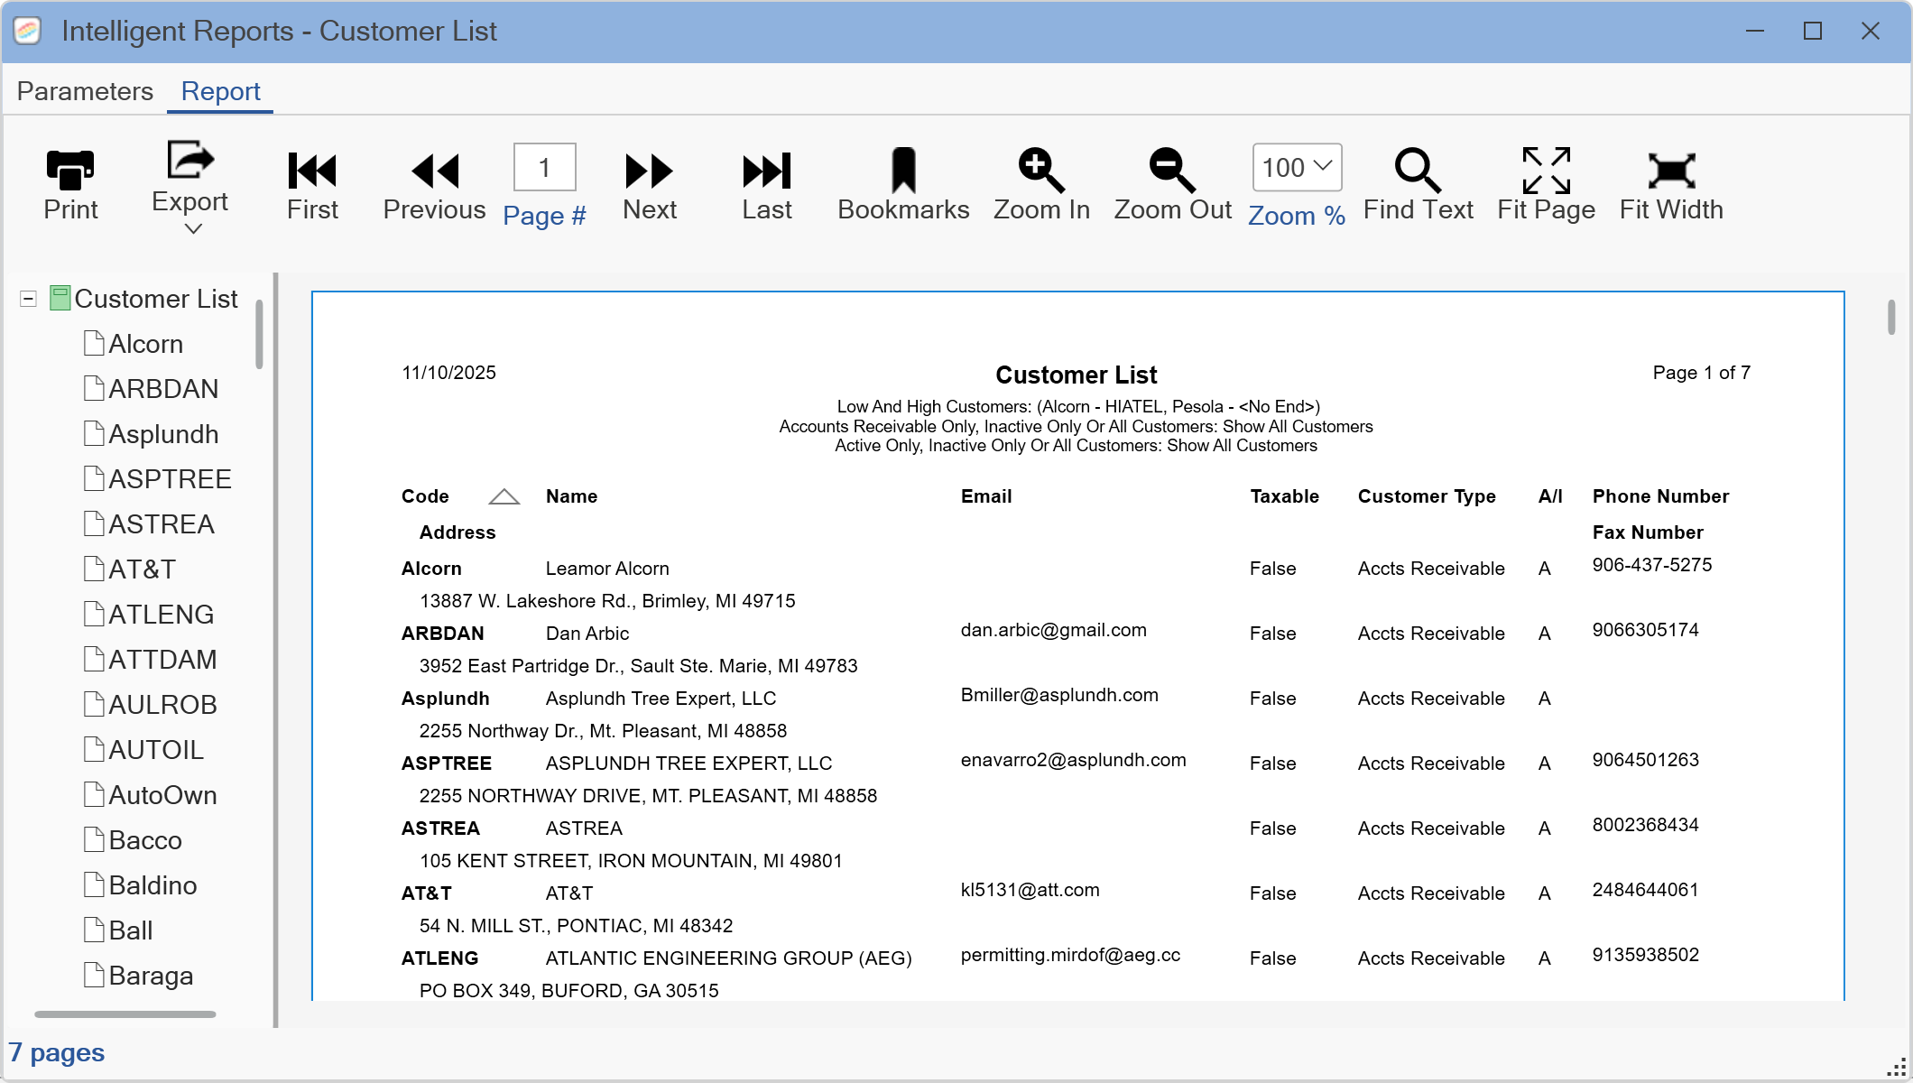Advance to Next page
Viewport: 1913px width, 1083px height.
649,171
